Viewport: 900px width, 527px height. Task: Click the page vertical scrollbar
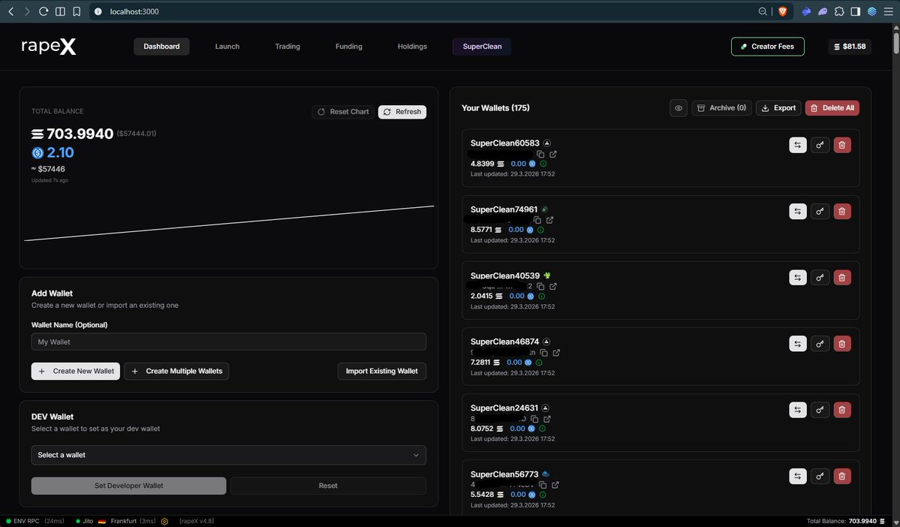pos(896,44)
